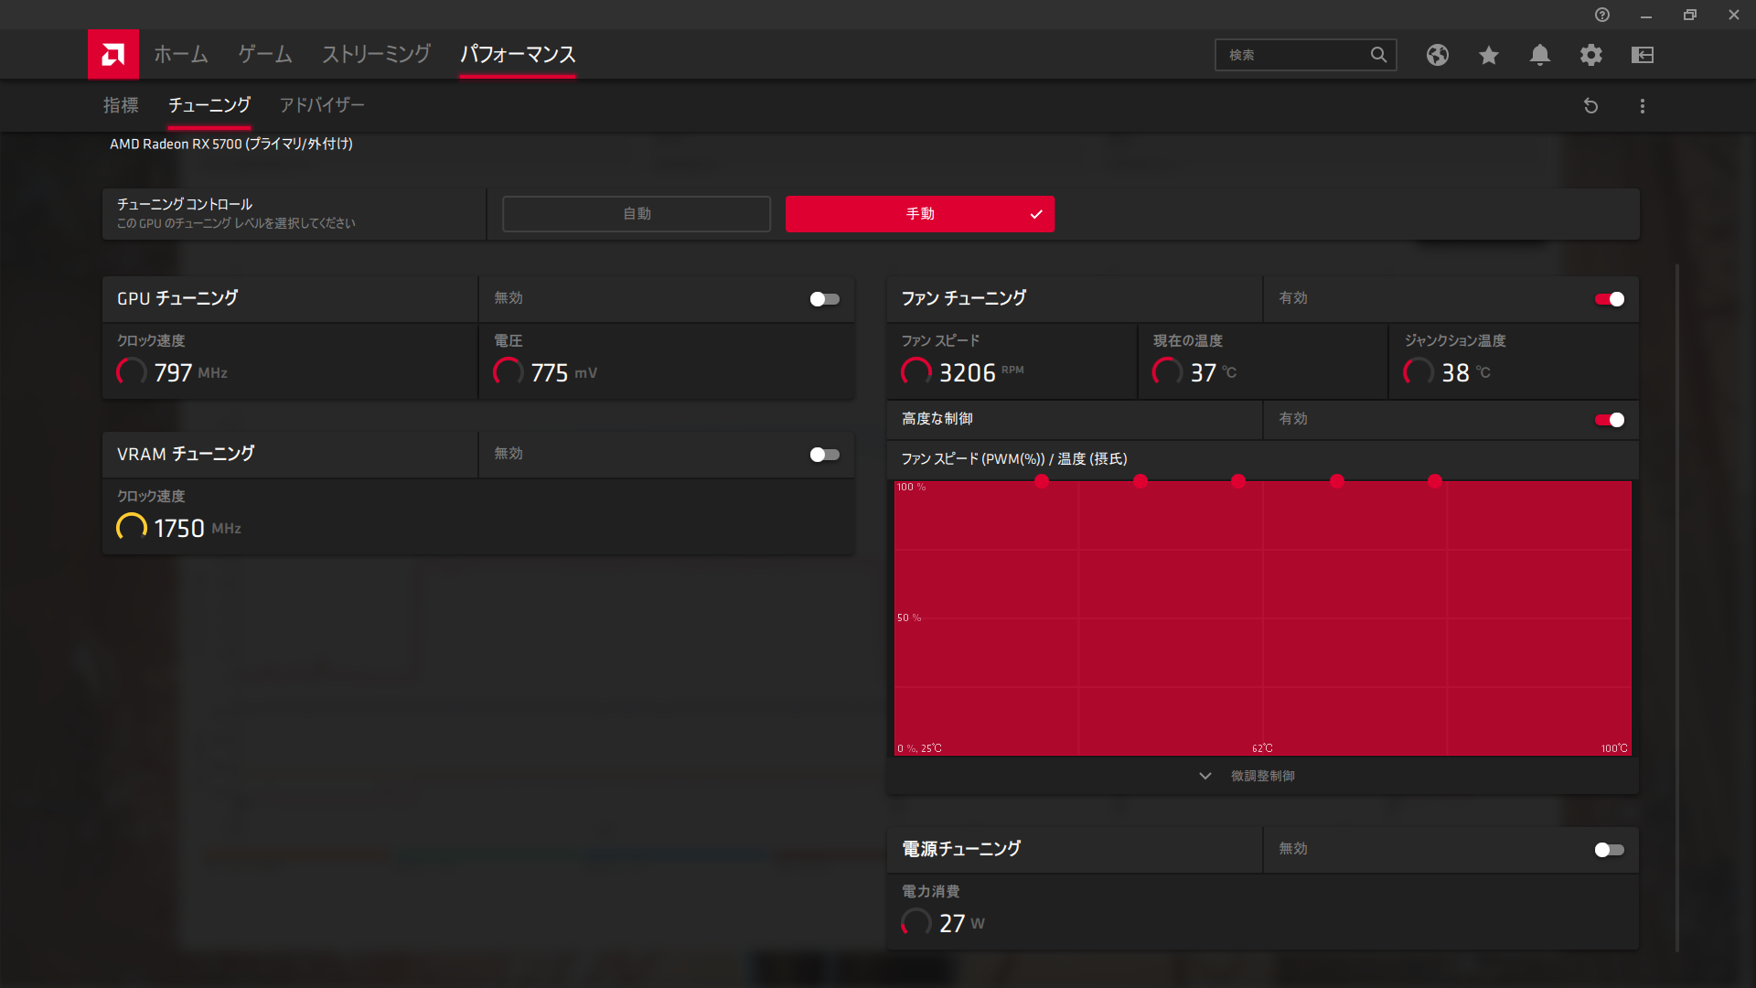Click the favorites star icon

coord(1488,55)
